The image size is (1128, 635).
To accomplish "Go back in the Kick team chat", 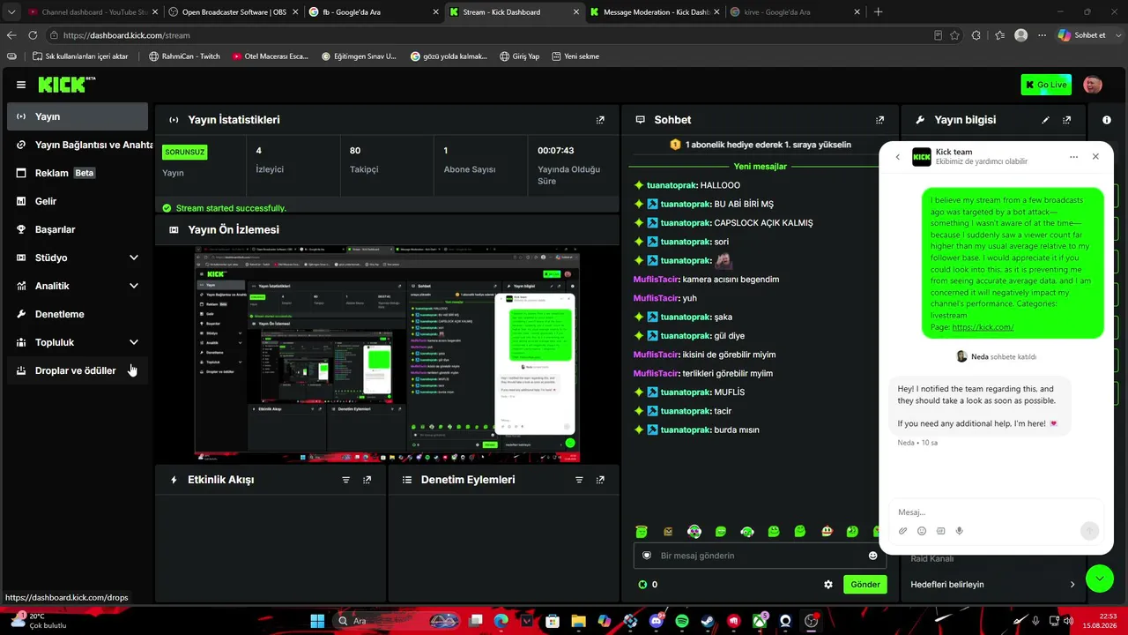I will pos(898,157).
